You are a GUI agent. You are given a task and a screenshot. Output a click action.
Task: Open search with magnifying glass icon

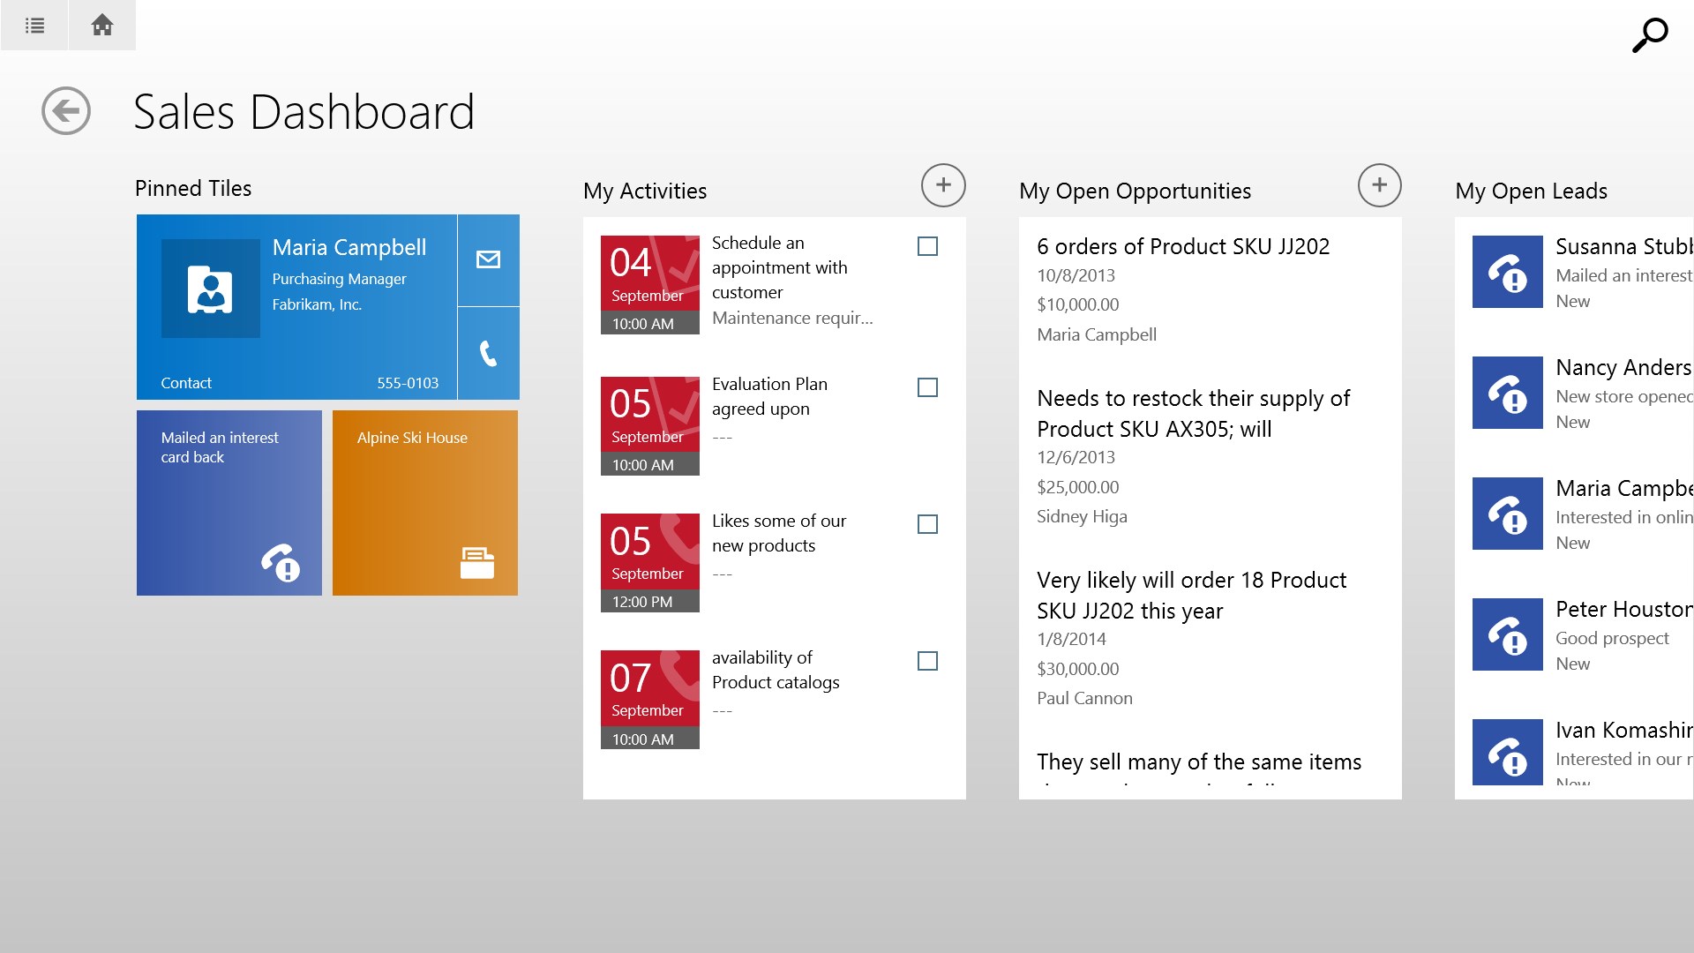pos(1648,36)
